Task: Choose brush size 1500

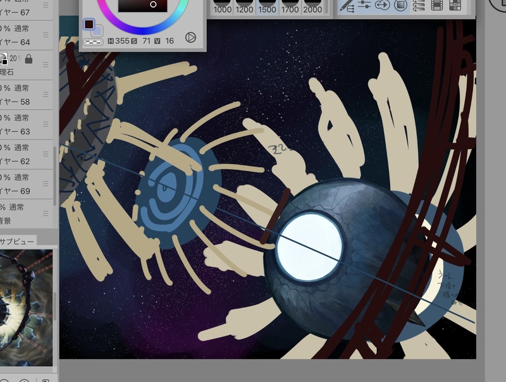Action: coord(267,7)
